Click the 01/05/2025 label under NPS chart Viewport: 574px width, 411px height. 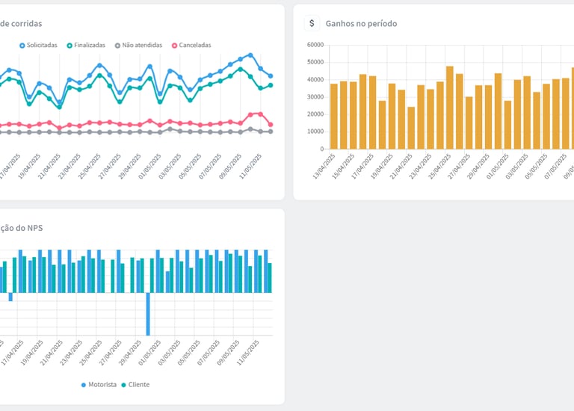click(149, 353)
